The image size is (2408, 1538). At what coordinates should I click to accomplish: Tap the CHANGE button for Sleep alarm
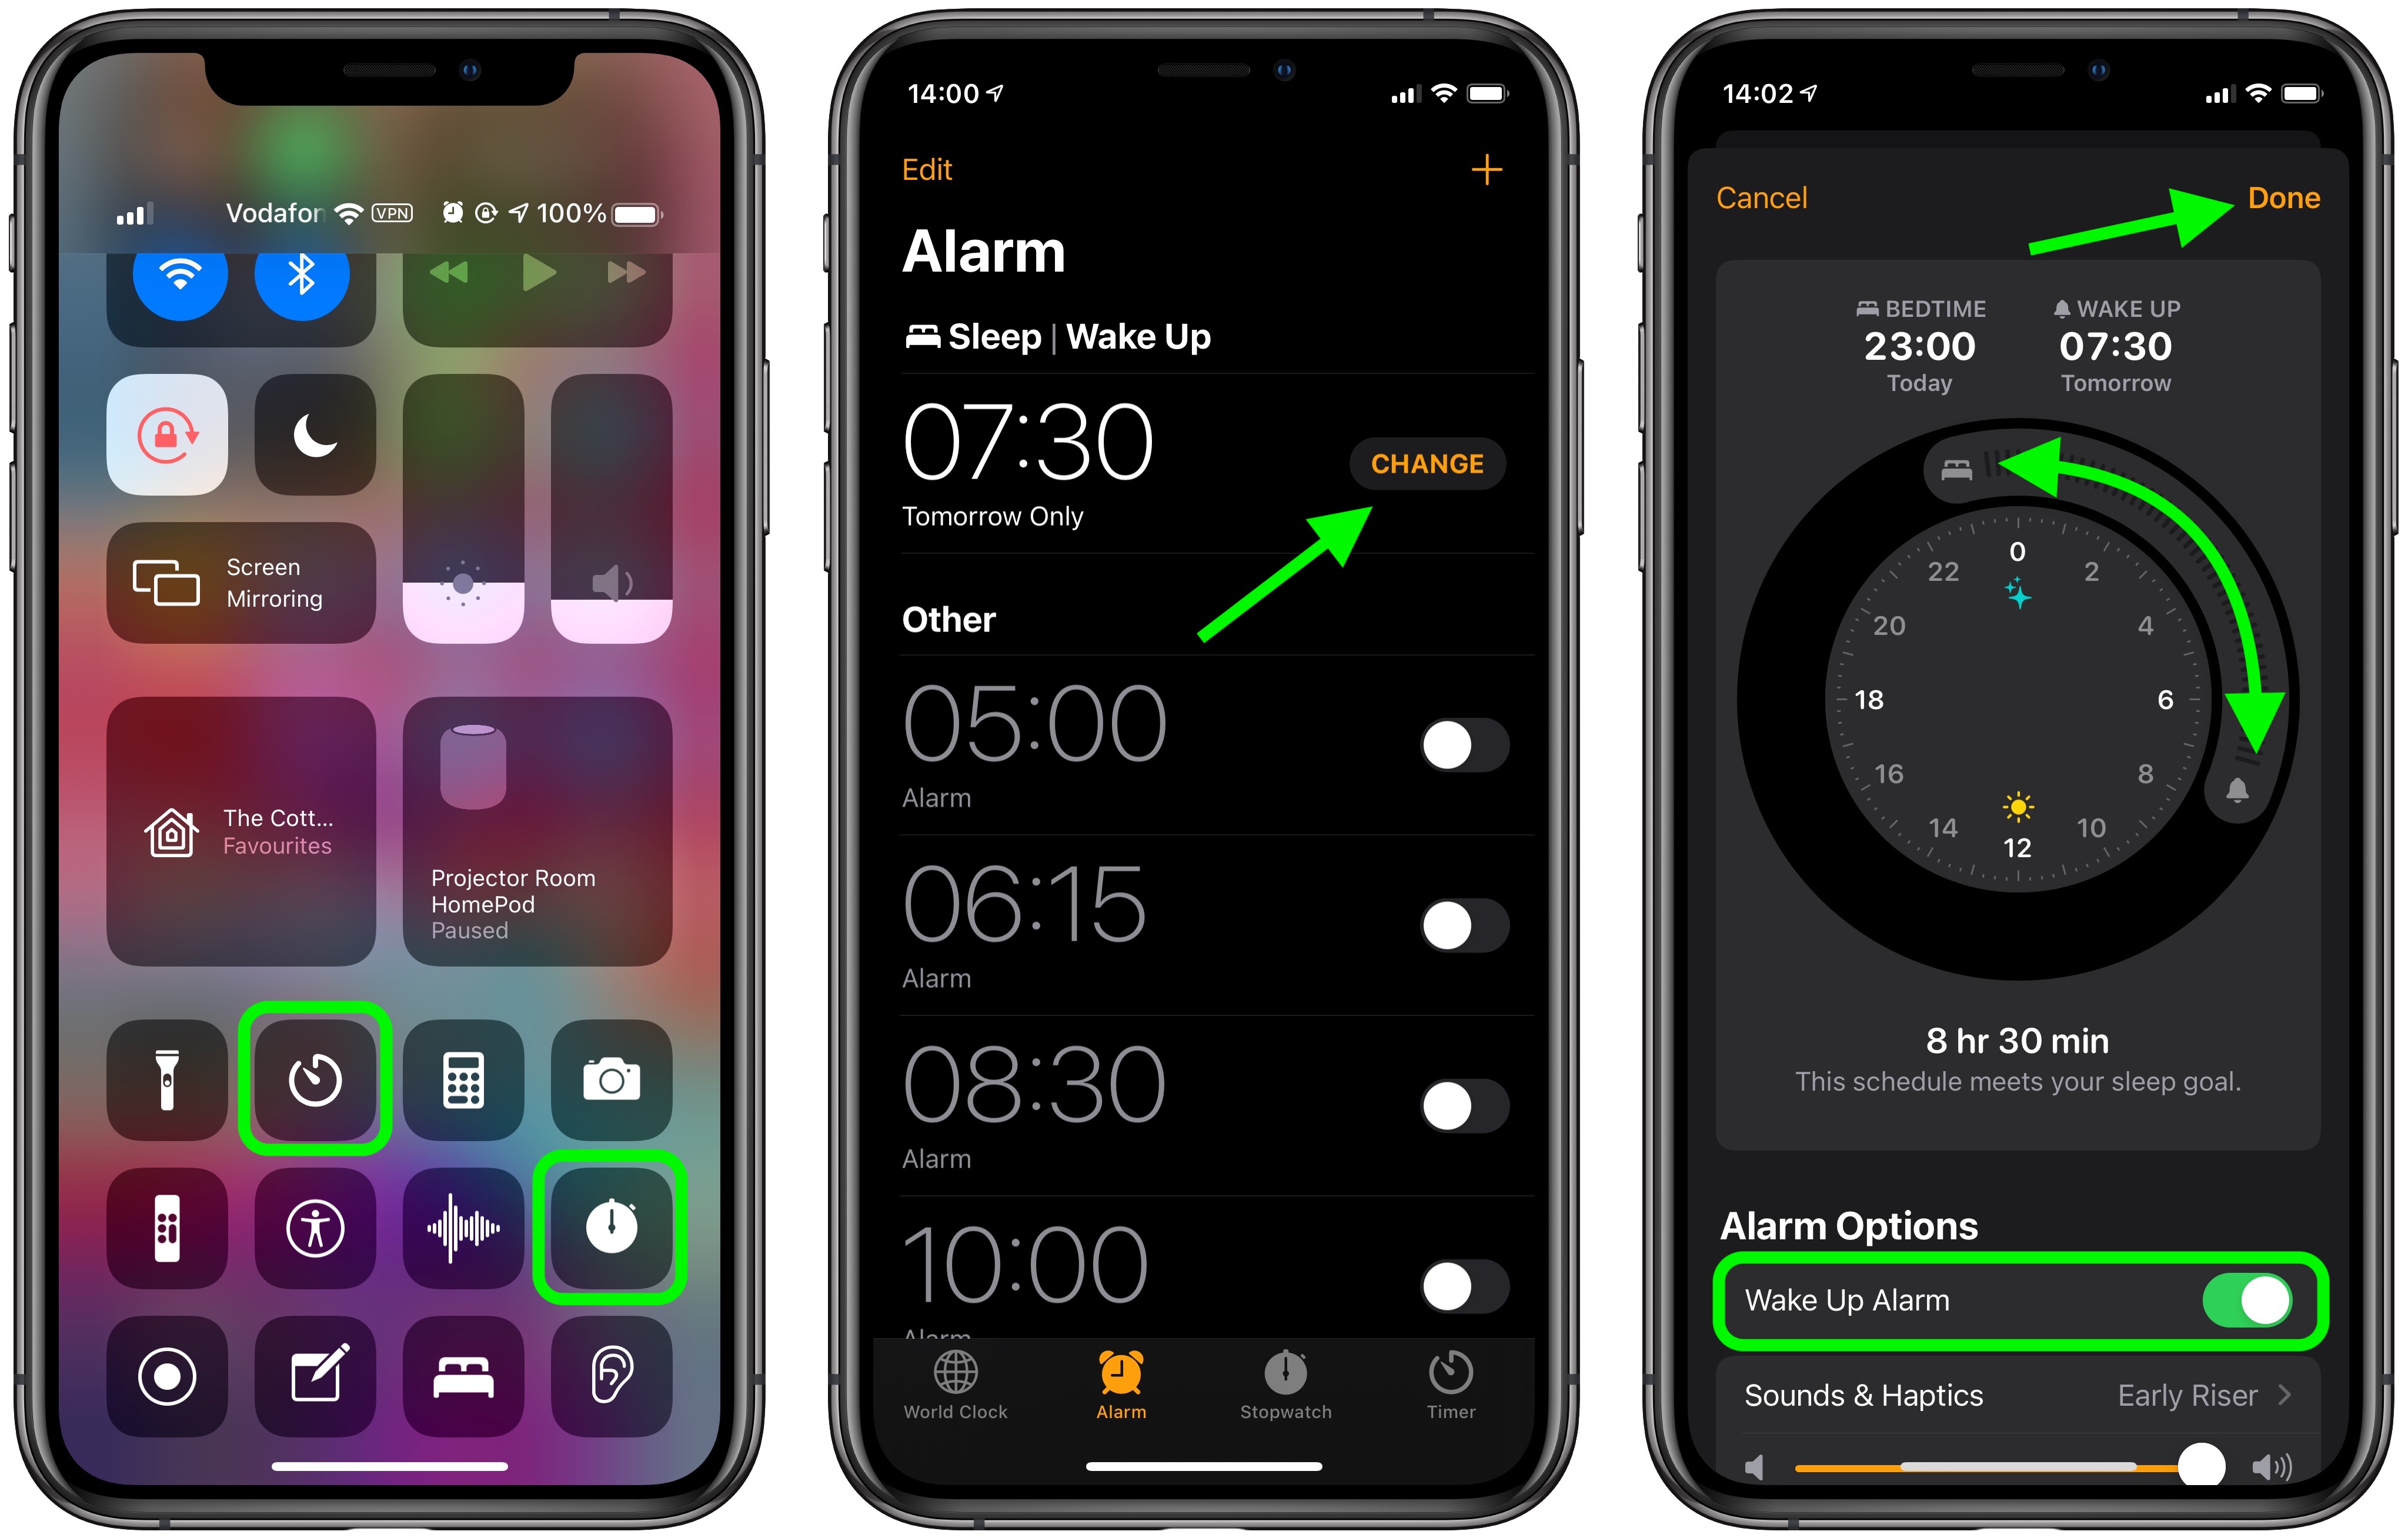coord(1431,463)
